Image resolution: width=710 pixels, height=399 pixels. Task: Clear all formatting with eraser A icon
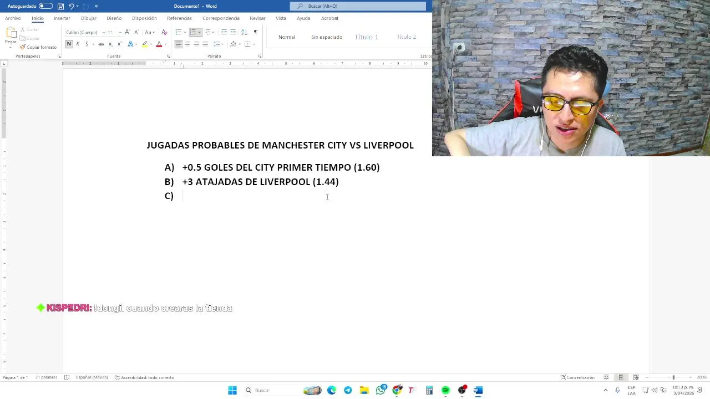(x=164, y=32)
